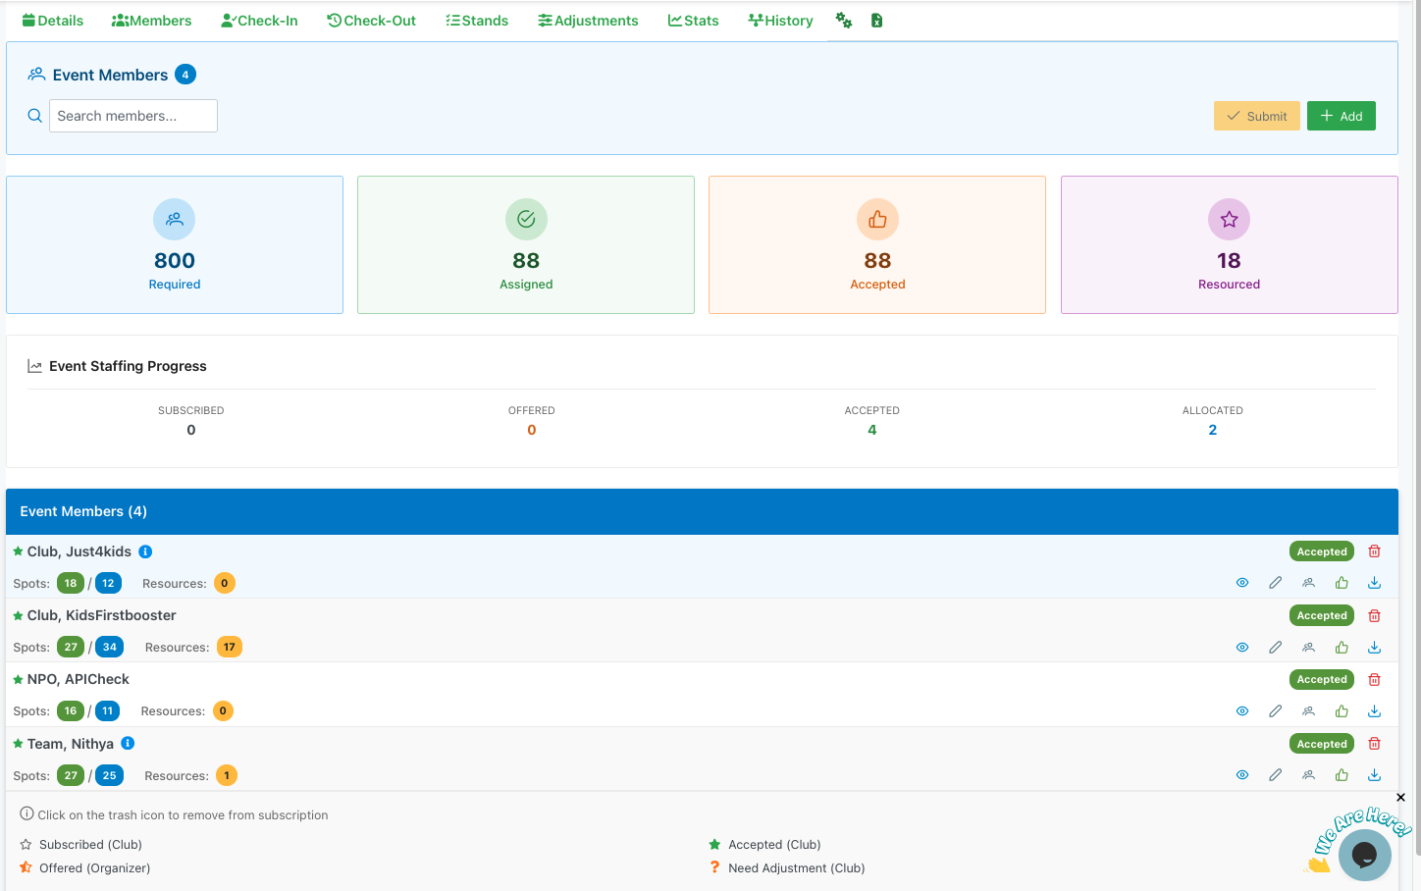Download Club, Just4kids data via download icon
Screen dimensions: 1421x891
coord(1374,583)
